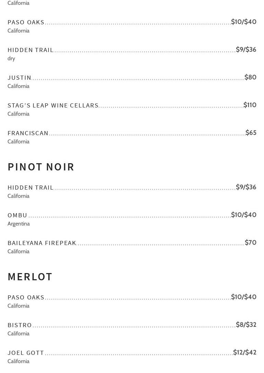Image resolution: width=264 pixels, height=373 pixels.
Task: Click the $70 price
Action: point(250,243)
